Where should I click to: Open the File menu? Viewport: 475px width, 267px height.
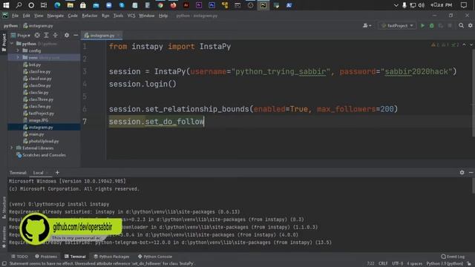(15, 16)
